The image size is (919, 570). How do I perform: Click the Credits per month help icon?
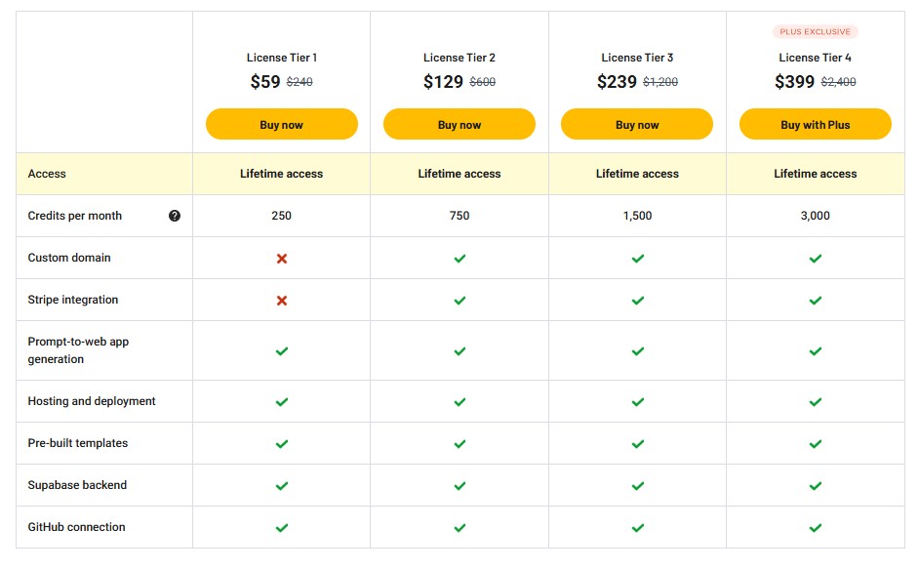[x=174, y=216]
